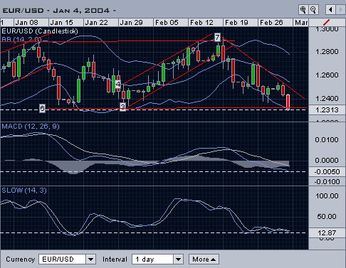This screenshot has height=268, width=346.
Task: Click the Feb 26 date header
Action: (276, 23)
